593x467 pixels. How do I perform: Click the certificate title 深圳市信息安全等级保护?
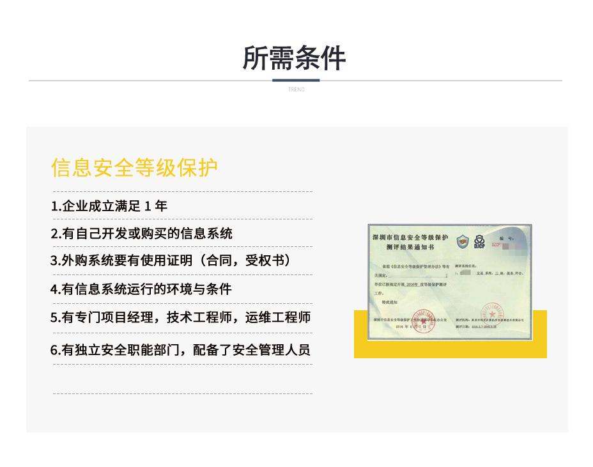pyautogui.click(x=410, y=237)
